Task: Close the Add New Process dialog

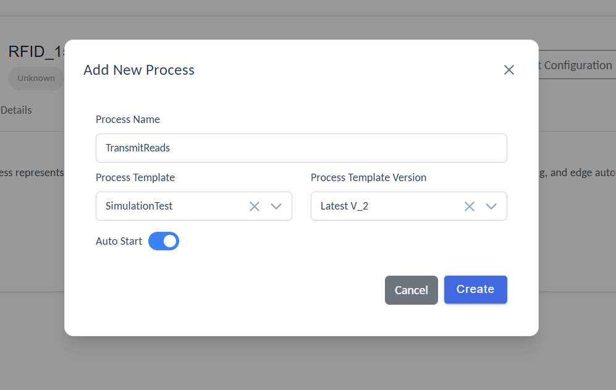Action: [x=508, y=70]
